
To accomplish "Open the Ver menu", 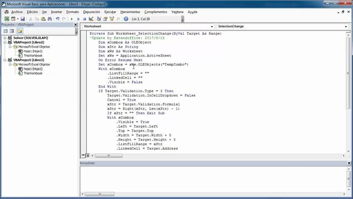I will click(x=45, y=12).
